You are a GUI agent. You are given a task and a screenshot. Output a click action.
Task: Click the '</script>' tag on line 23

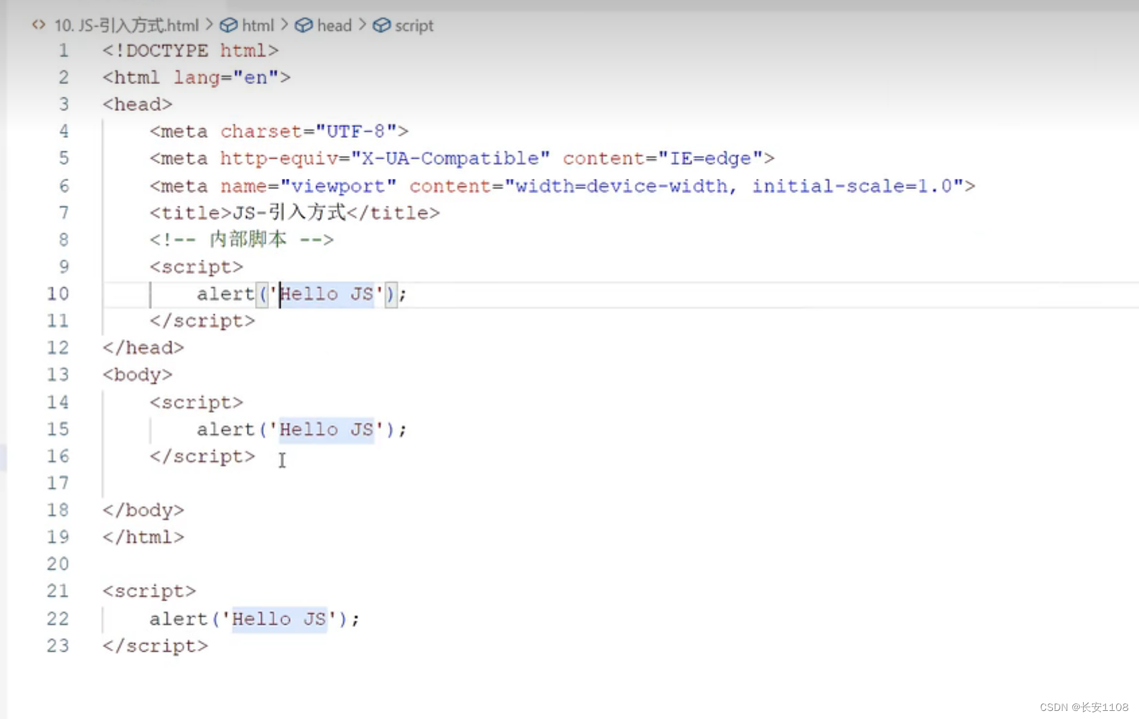pos(155,646)
